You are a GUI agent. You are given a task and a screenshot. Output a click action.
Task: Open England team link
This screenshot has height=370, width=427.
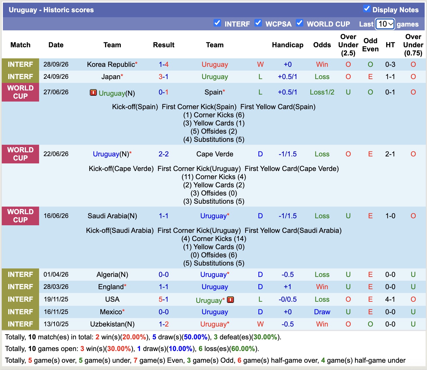(x=111, y=287)
